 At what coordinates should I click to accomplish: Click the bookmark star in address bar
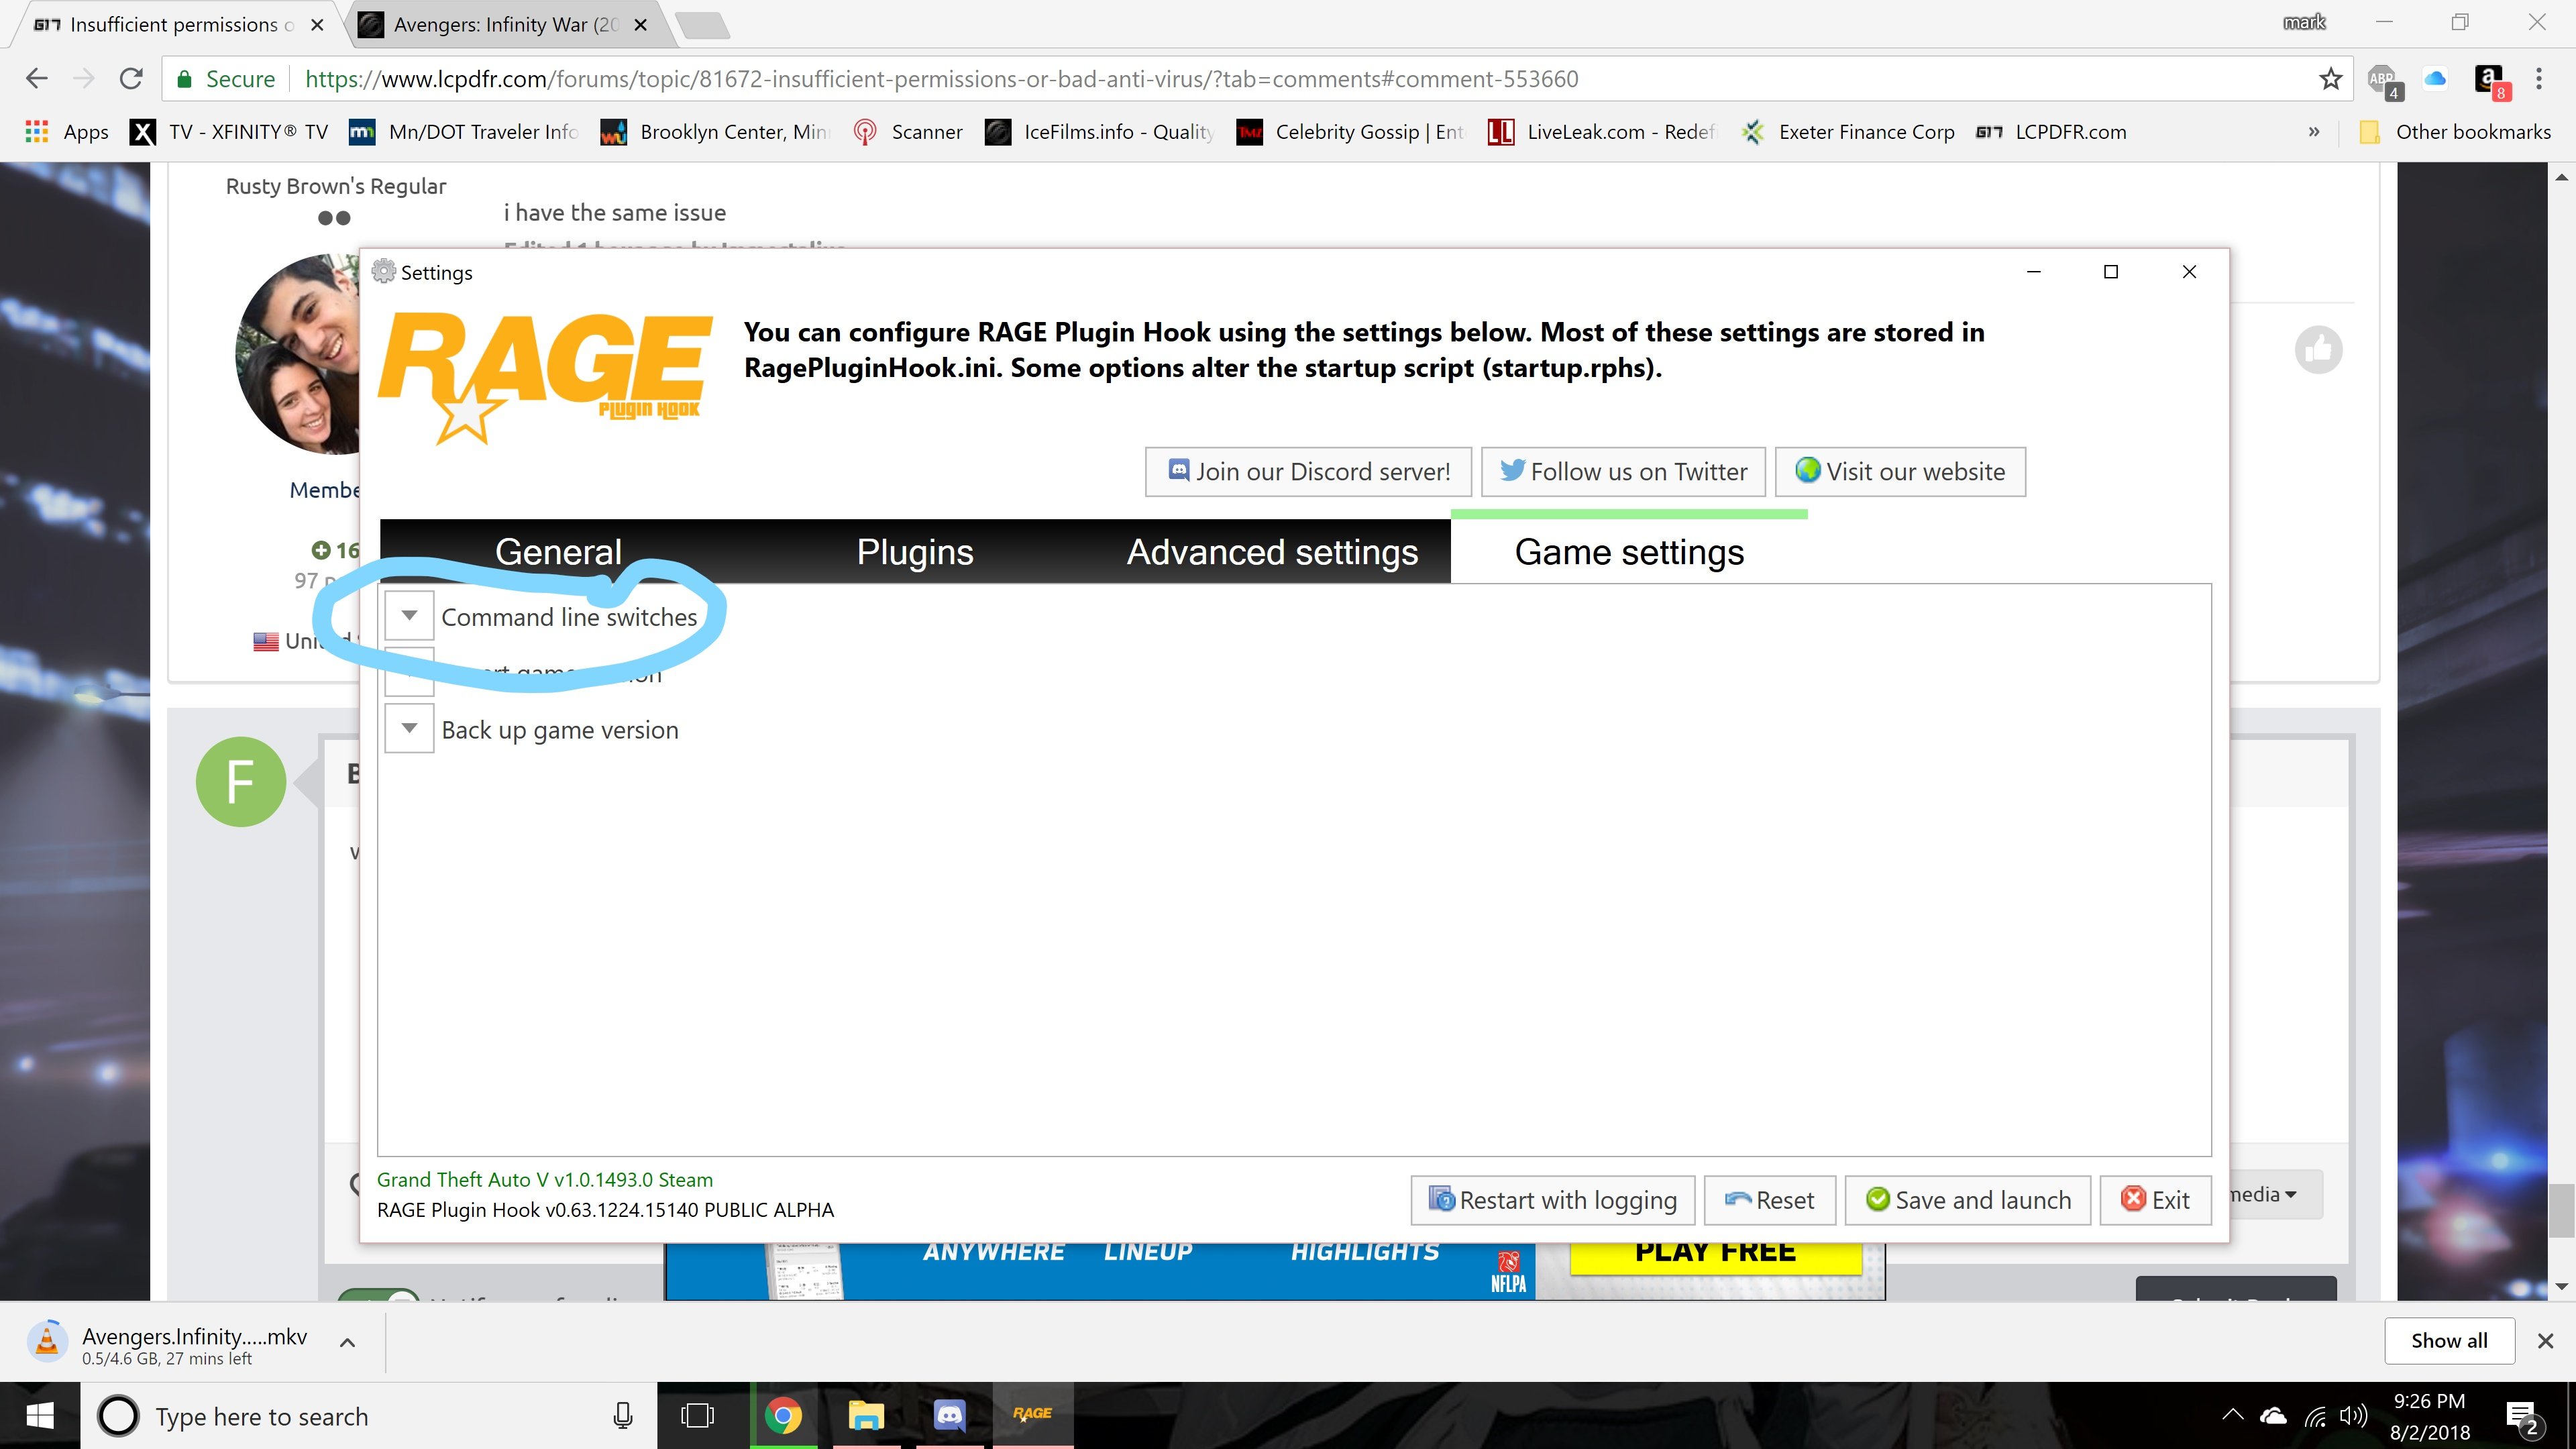point(2330,79)
